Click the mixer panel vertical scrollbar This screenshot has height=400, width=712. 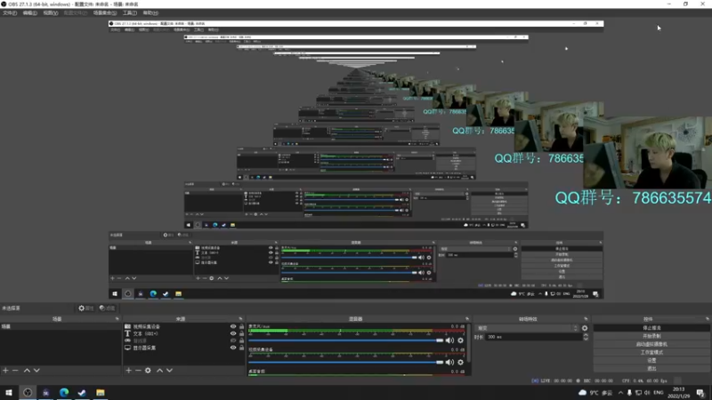click(x=469, y=342)
